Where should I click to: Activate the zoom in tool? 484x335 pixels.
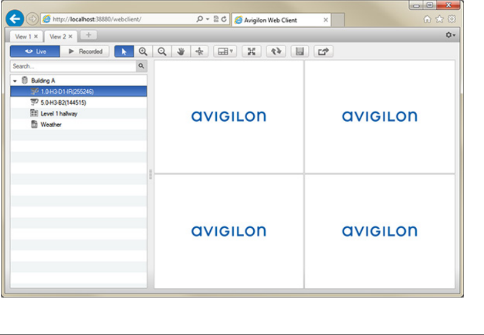143,51
